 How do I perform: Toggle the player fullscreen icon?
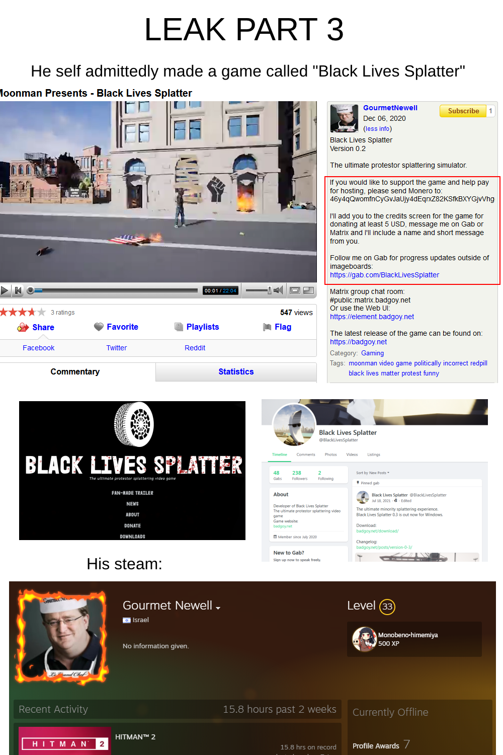[309, 290]
